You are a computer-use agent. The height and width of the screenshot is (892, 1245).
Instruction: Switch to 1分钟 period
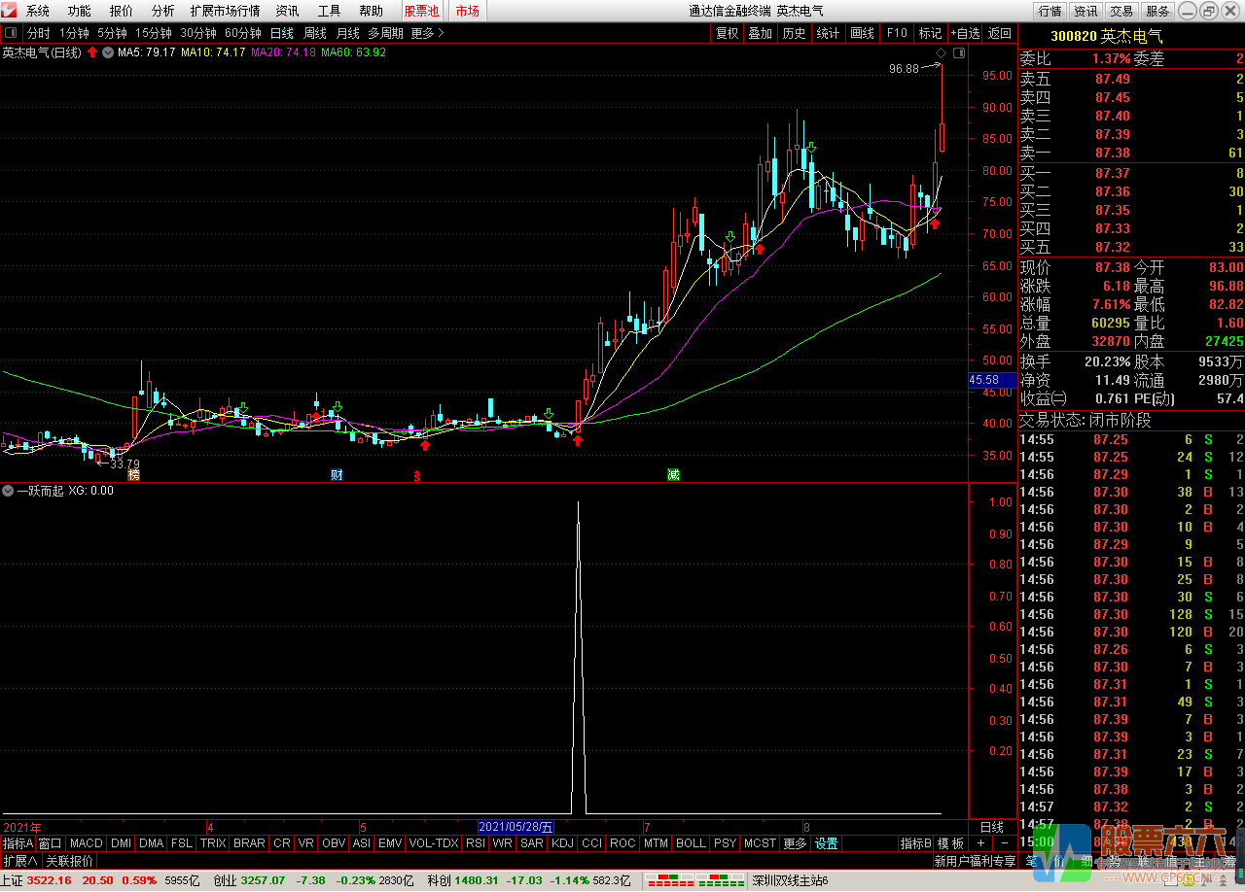pos(74,33)
